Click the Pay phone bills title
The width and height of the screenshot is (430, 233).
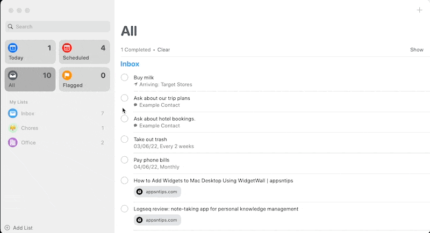click(152, 160)
